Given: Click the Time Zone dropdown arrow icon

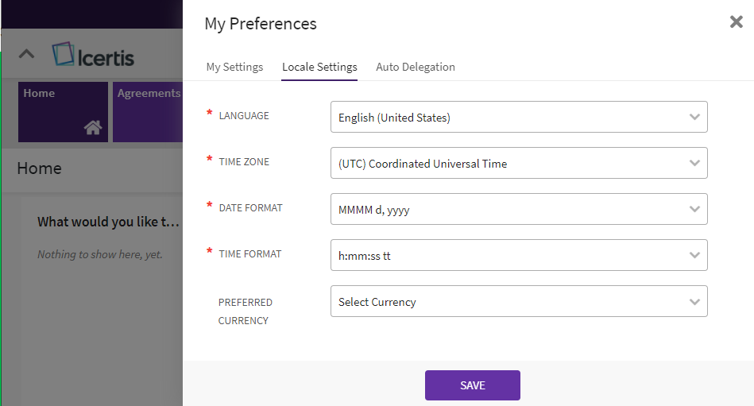Looking at the screenshot, I should (694, 164).
